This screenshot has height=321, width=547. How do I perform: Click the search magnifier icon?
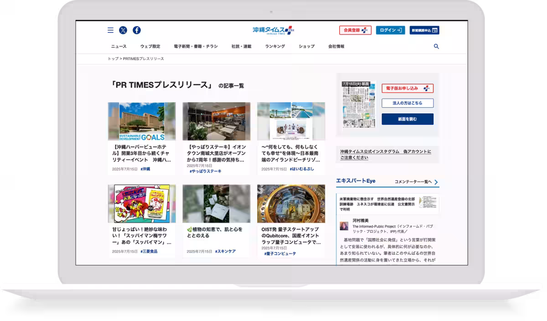point(436,47)
